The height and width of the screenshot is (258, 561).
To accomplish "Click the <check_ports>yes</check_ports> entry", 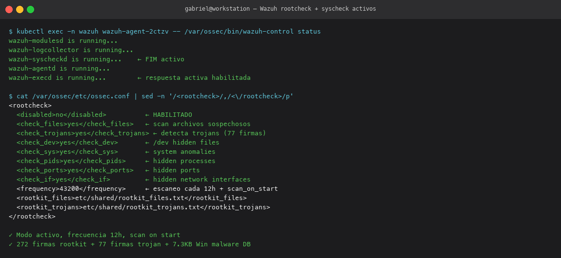I will [75, 170].
